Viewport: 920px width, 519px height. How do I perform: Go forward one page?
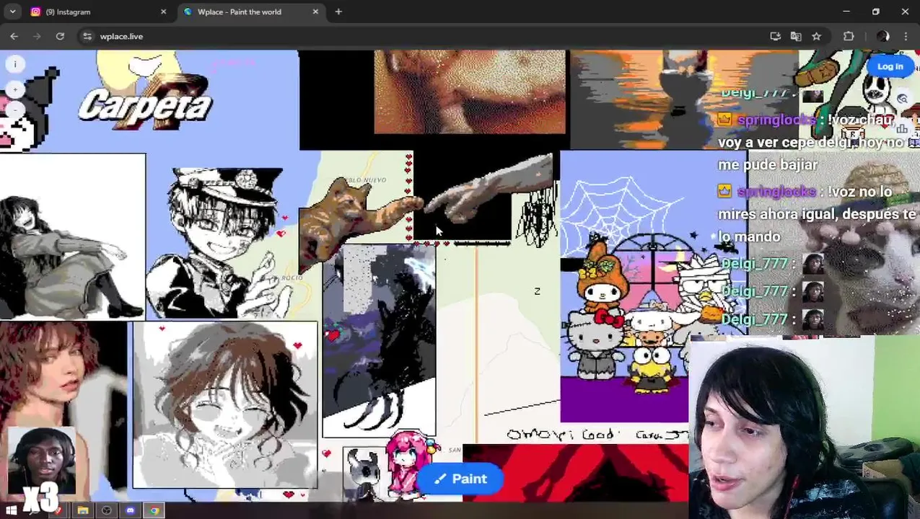click(x=38, y=36)
